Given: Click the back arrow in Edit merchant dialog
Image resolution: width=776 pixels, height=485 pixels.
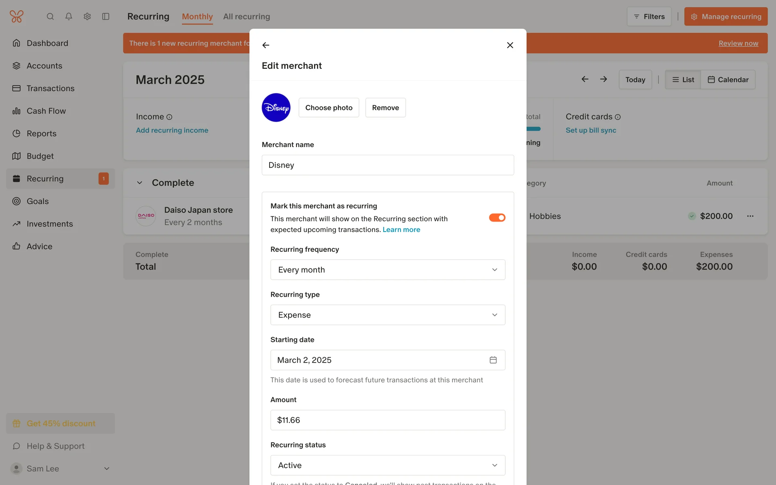Looking at the screenshot, I should pyautogui.click(x=266, y=45).
